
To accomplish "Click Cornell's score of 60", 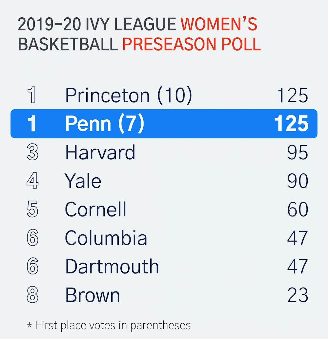I will tap(297, 209).
